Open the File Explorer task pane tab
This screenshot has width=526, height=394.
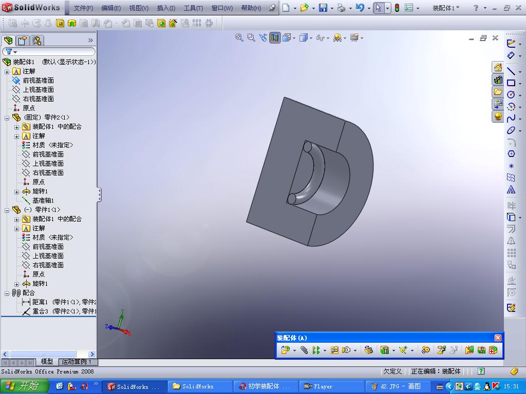tap(498, 92)
